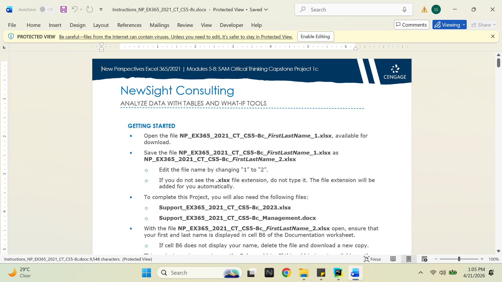
Task: Open the File menu
Action: tap(12, 25)
